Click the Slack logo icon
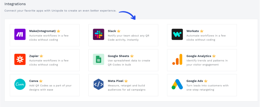The image size is (260, 107). (x=99, y=34)
